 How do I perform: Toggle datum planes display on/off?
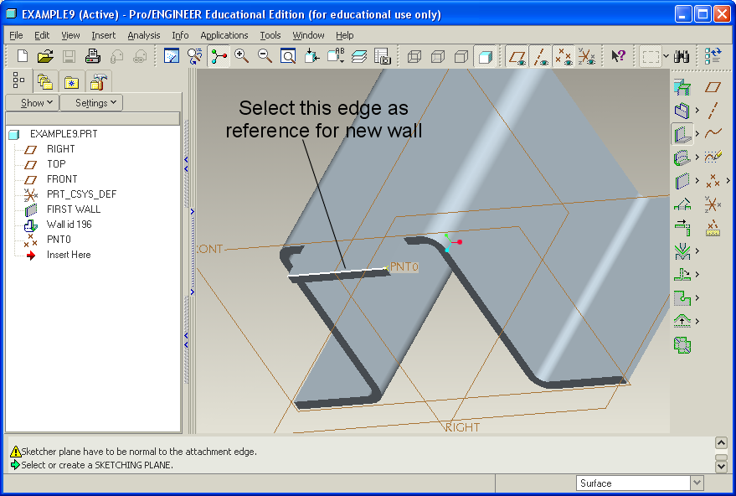[x=517, y=56]
